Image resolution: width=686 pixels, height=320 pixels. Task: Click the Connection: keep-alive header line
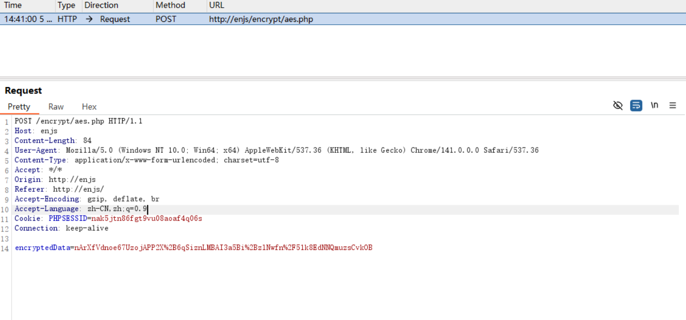(61, 228)
